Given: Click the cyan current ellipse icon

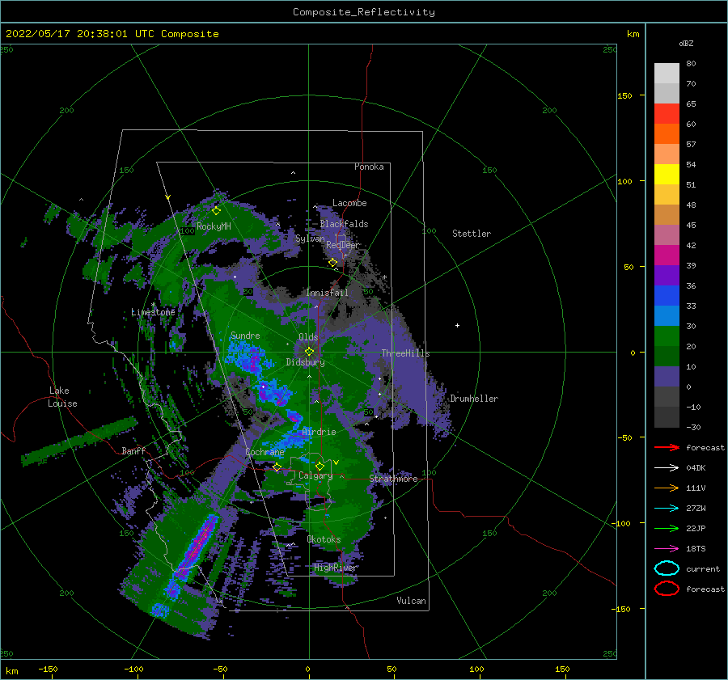Looking at the screenshot, I should click(x=667, y=568).
